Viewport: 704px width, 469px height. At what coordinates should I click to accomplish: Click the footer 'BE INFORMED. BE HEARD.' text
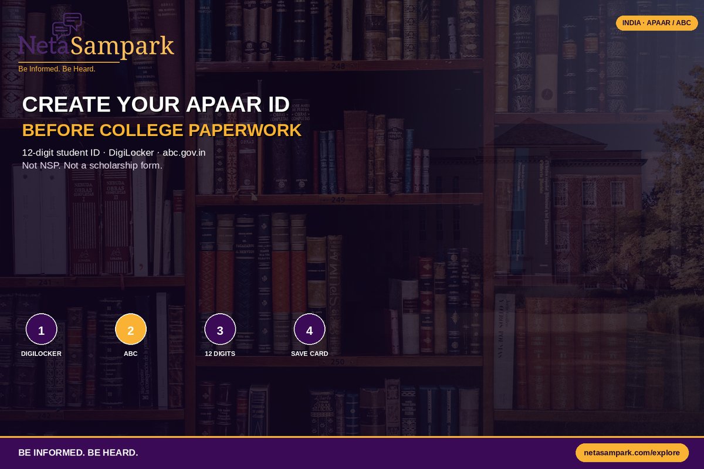(x=78, y=453)
